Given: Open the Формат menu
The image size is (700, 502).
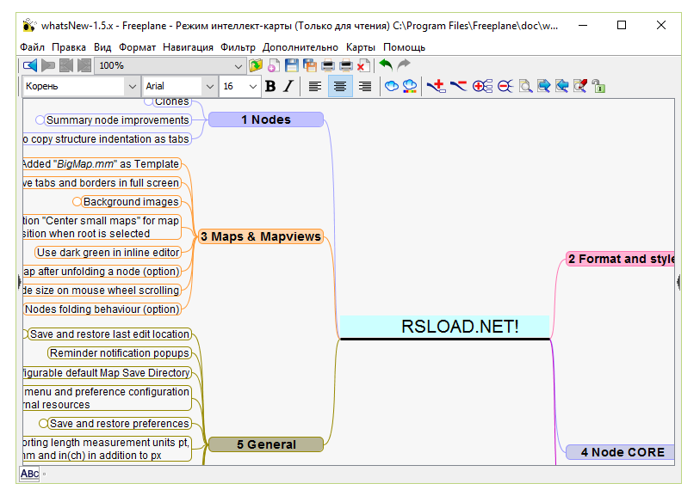Looking at the screenshot, I should (x=138, y=47).
